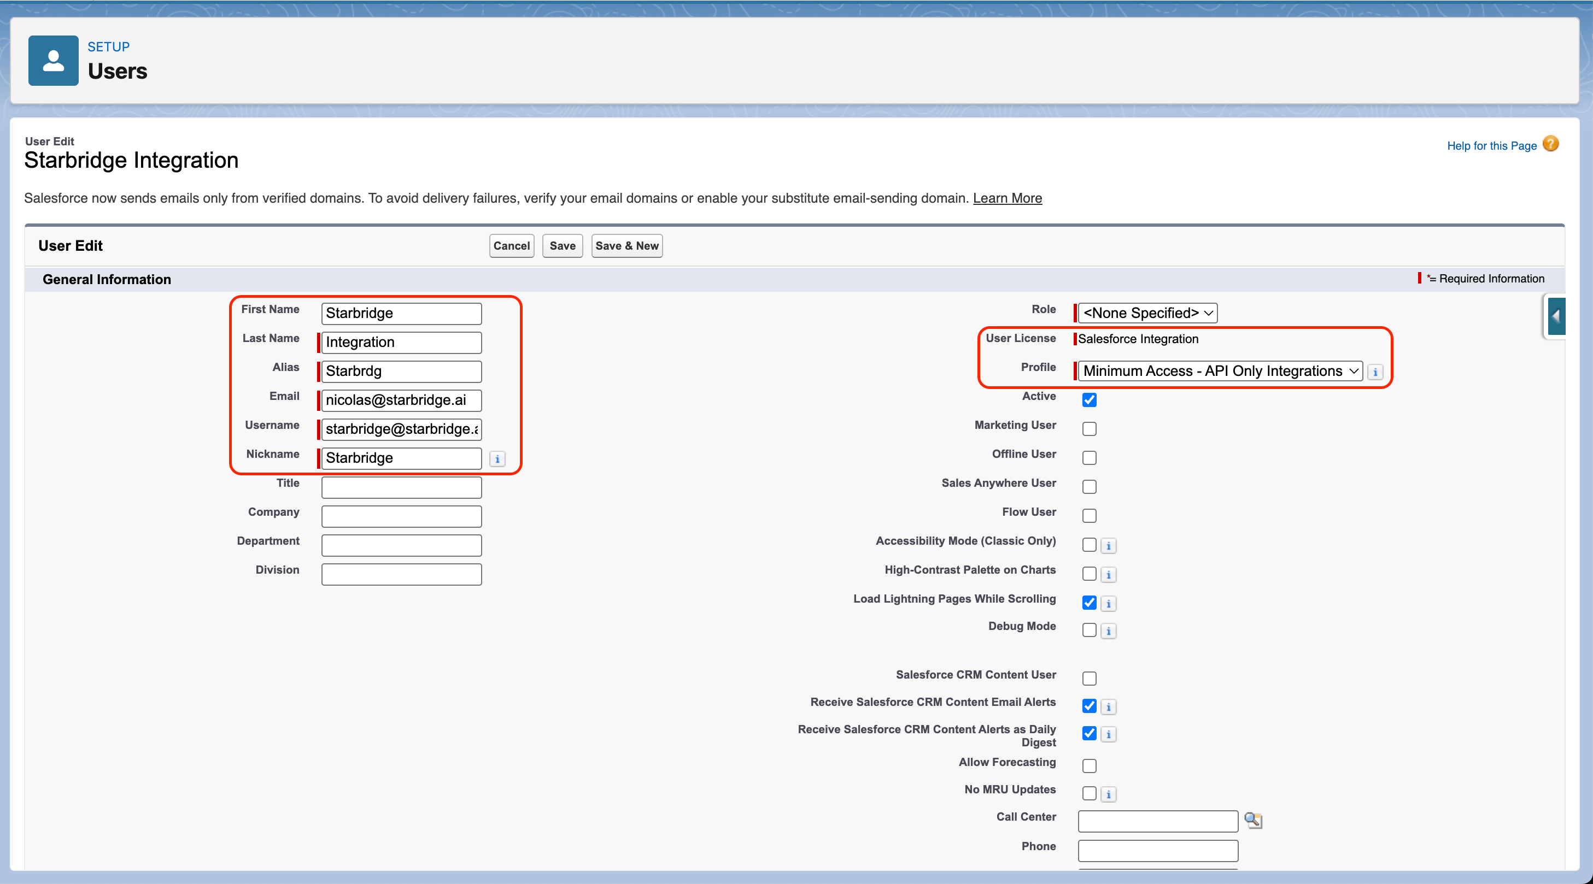1593x884 pixels.
Task: Open the Profile dropdown
Action: (x=1220, y=371)
